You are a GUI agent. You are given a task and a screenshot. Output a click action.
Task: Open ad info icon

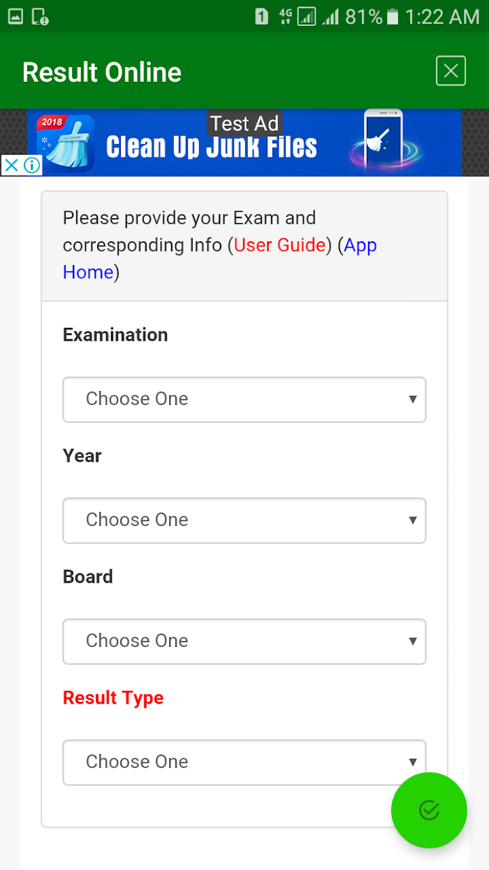pos(31,165)
